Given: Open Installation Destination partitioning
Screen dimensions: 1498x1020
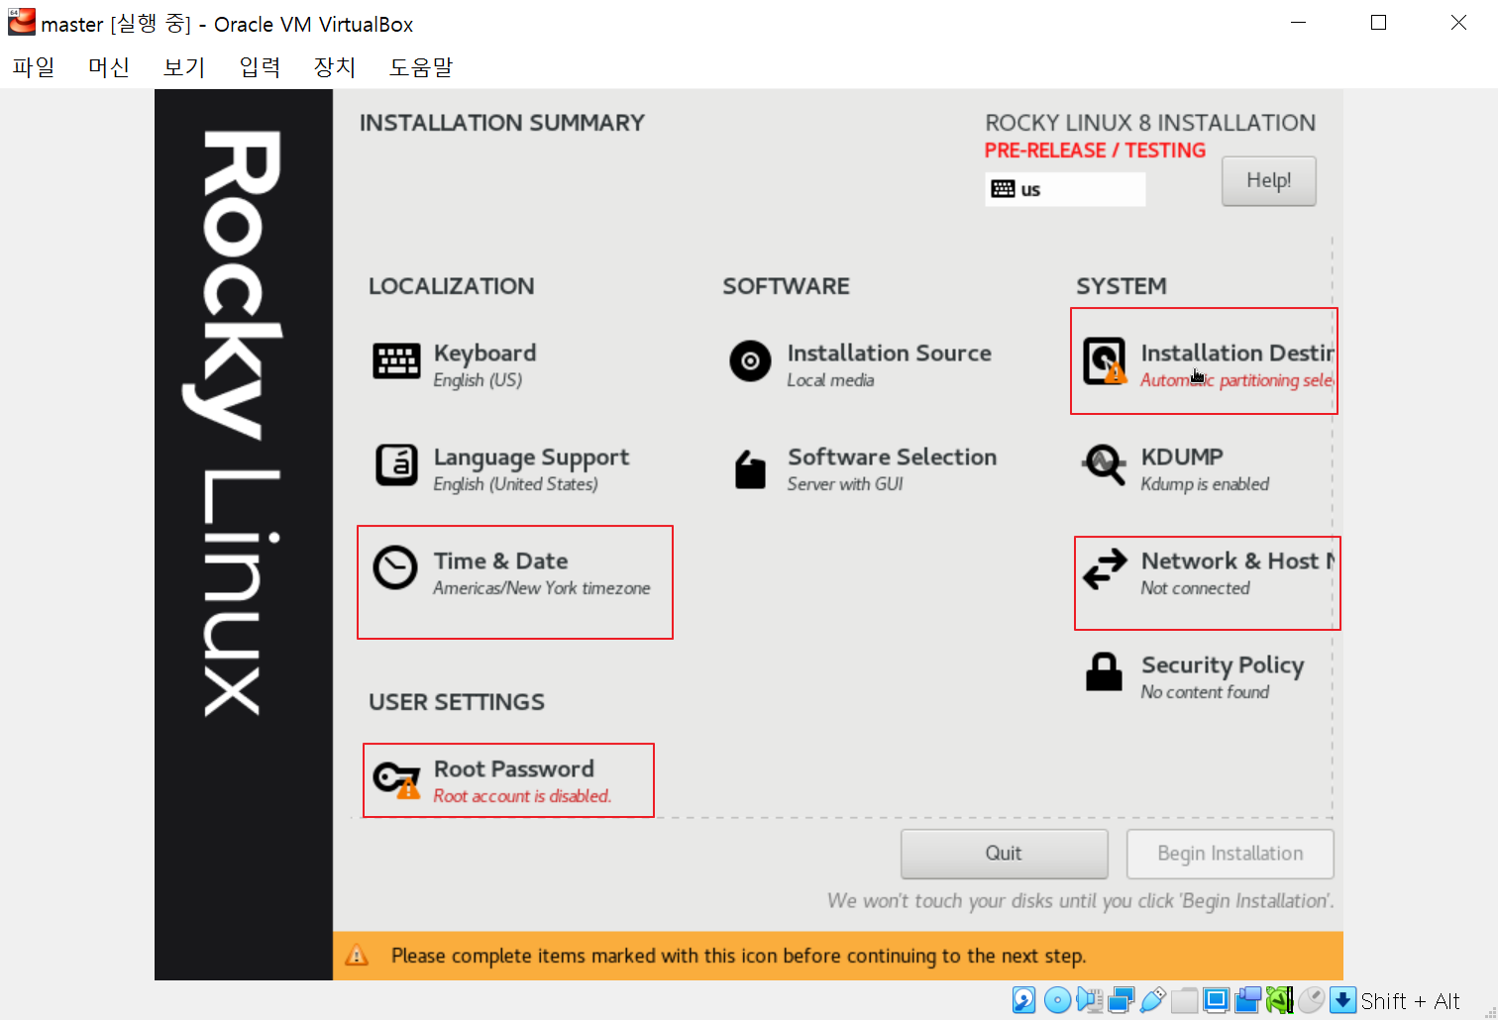Looking at the screenshot, I should (1207, 364).
